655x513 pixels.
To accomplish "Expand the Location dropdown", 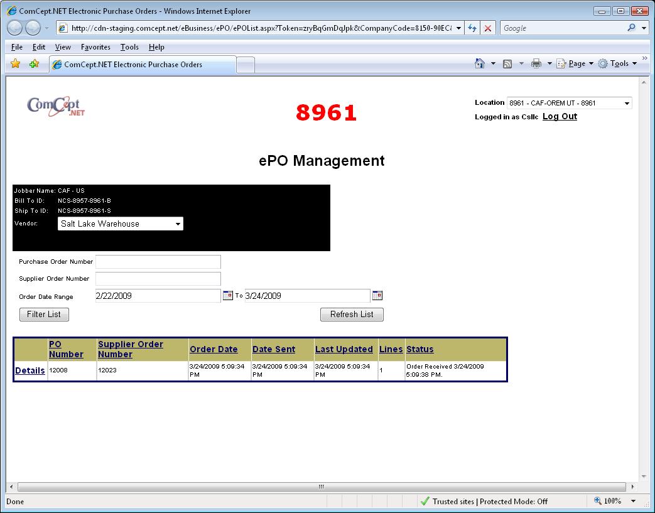I will click(x=626, y=104).
